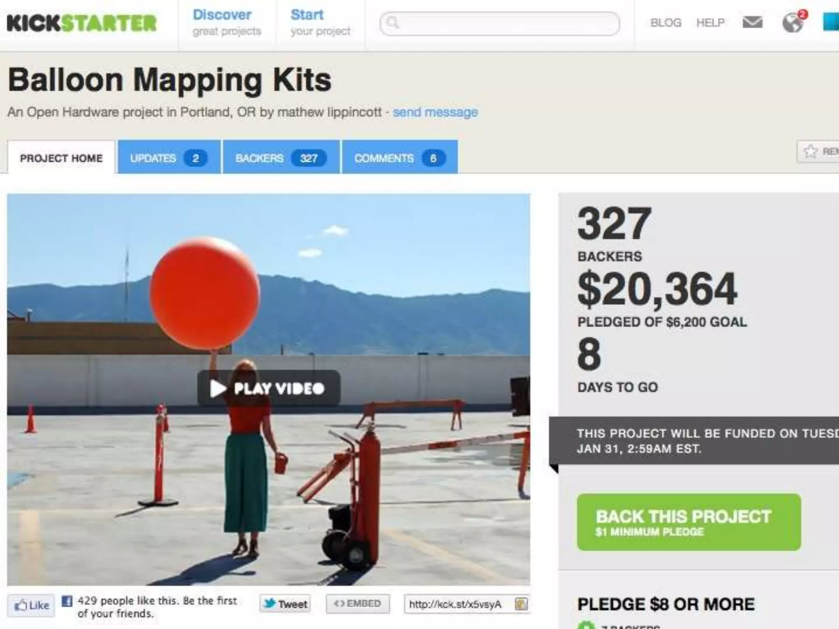
Task: Copy the short link clipboard icon
Action: [x=521, y=604]
